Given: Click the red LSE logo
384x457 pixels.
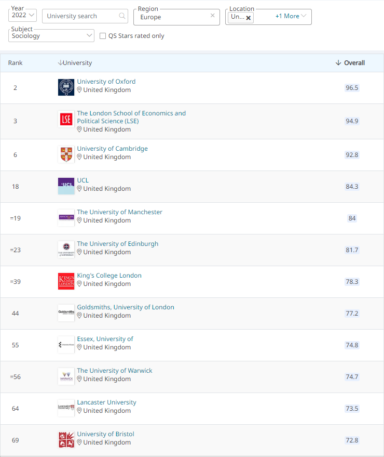Looking at the screenshot, I should click(66, 120).
